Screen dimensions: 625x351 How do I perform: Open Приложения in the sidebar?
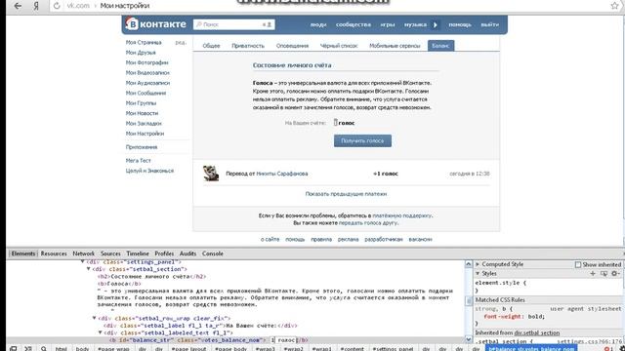point(142,147)
